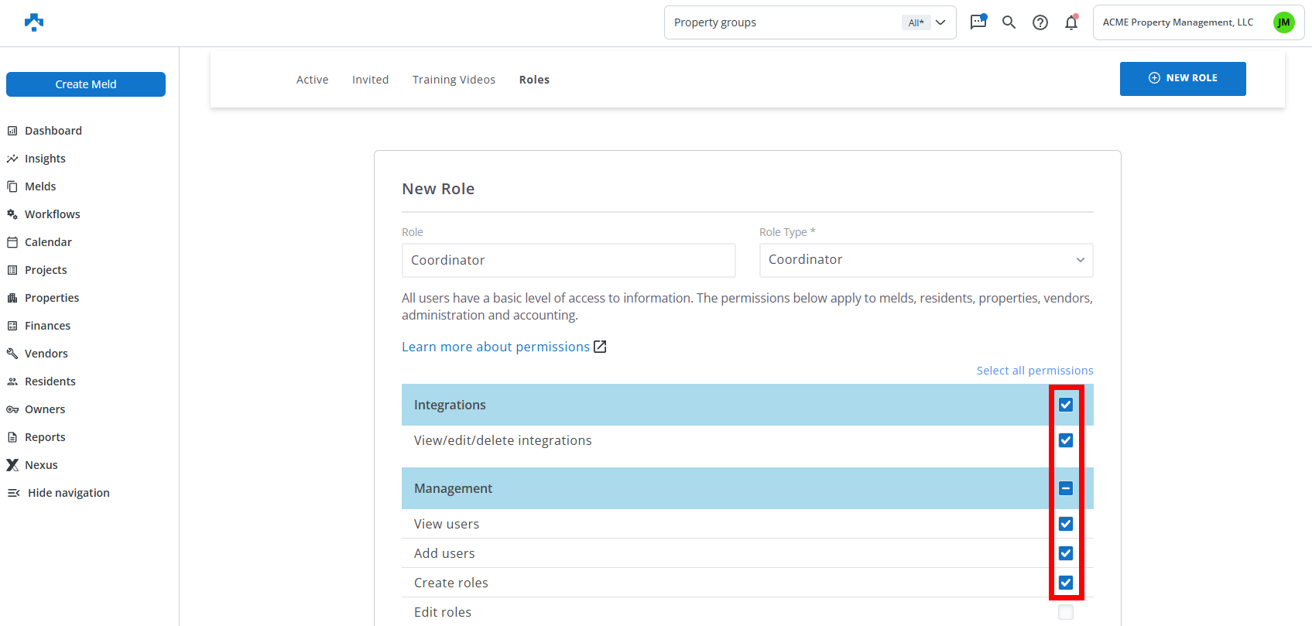
Task: Enable the Edit roles permission
Action: click(1066, 612)
